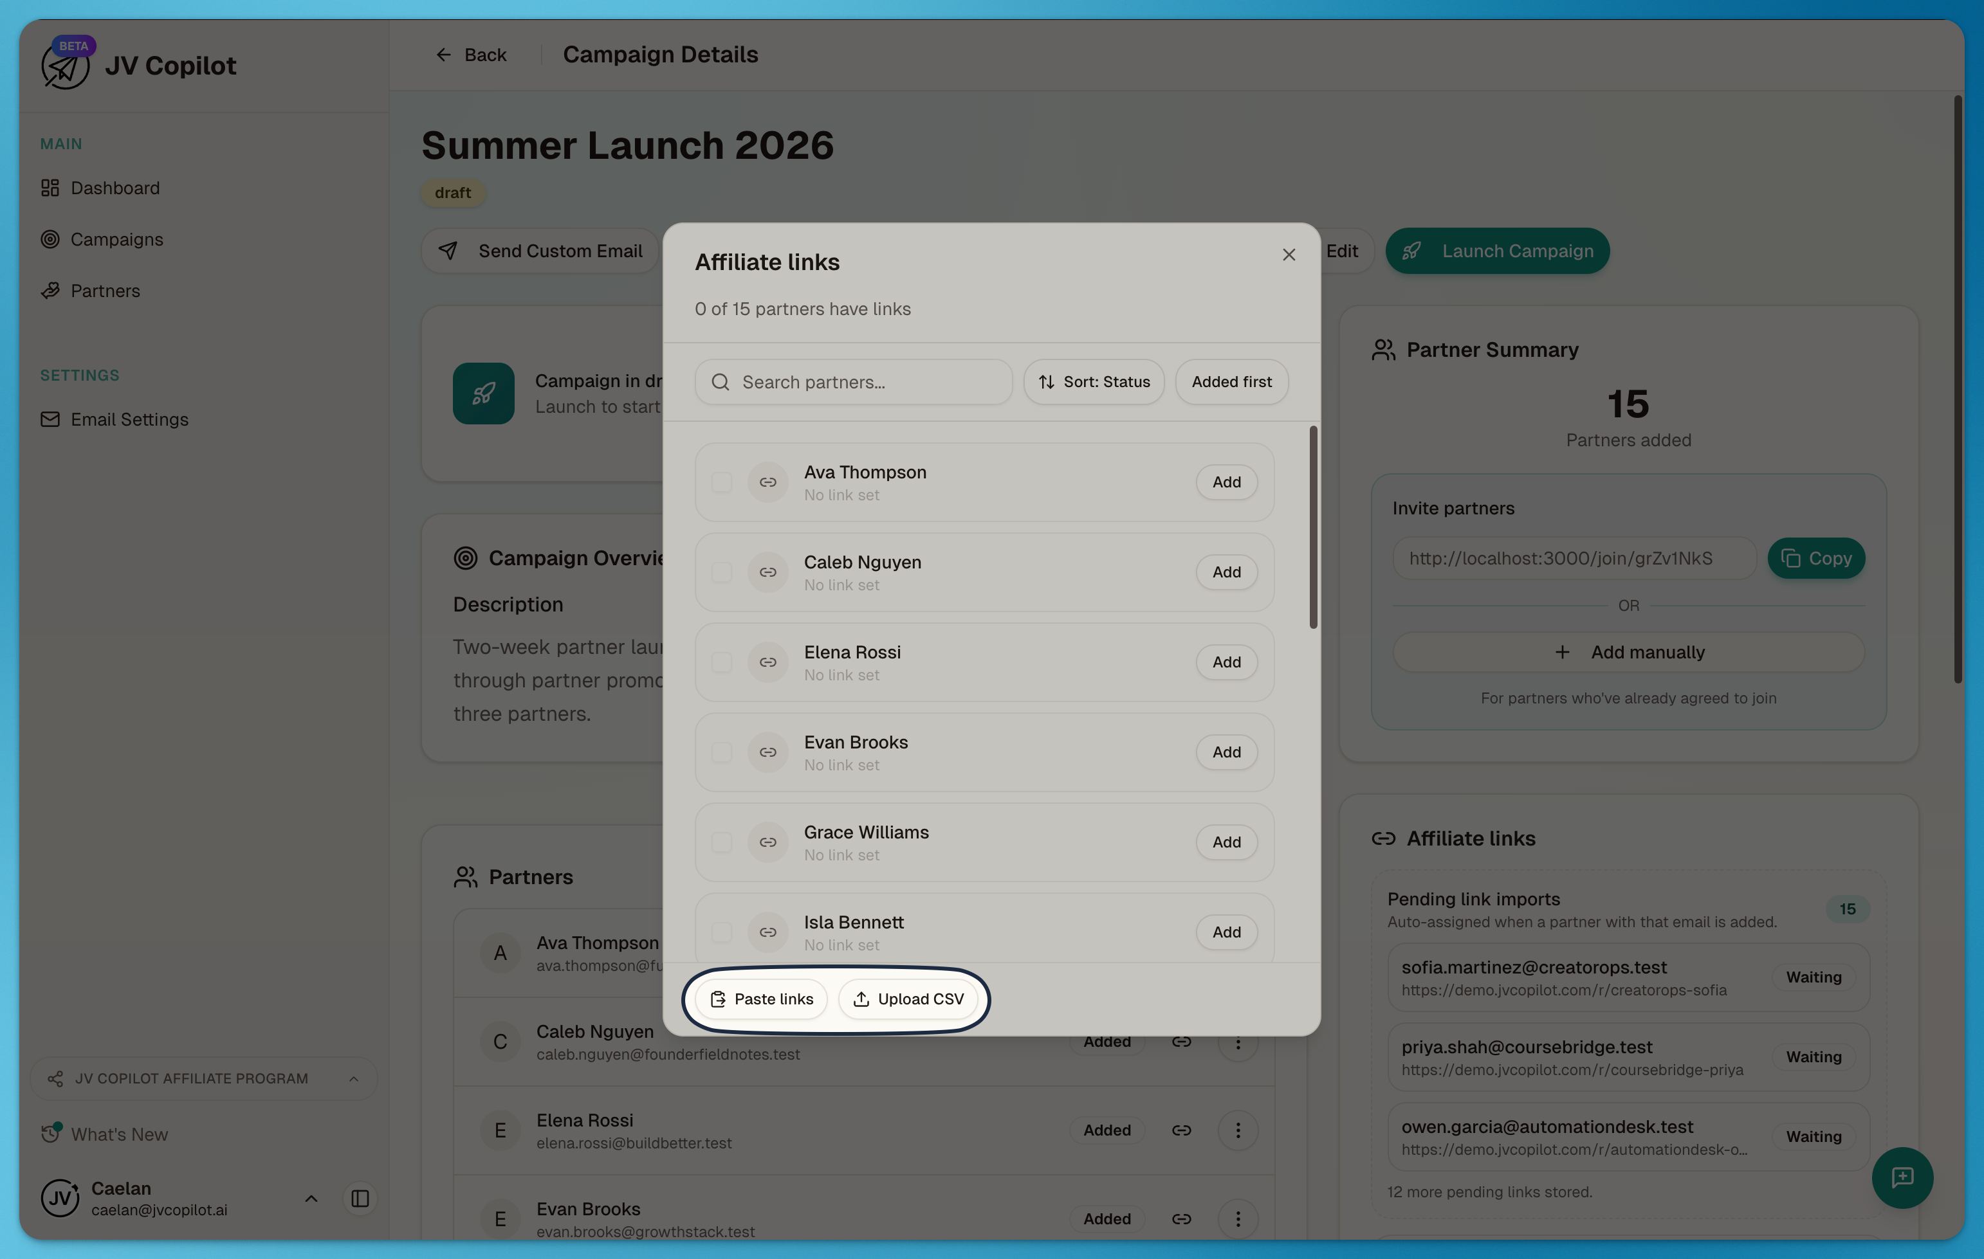Screen dimensions: 1984x1259
Task: Copy the partner invite link
Action: pos(1816,558)
